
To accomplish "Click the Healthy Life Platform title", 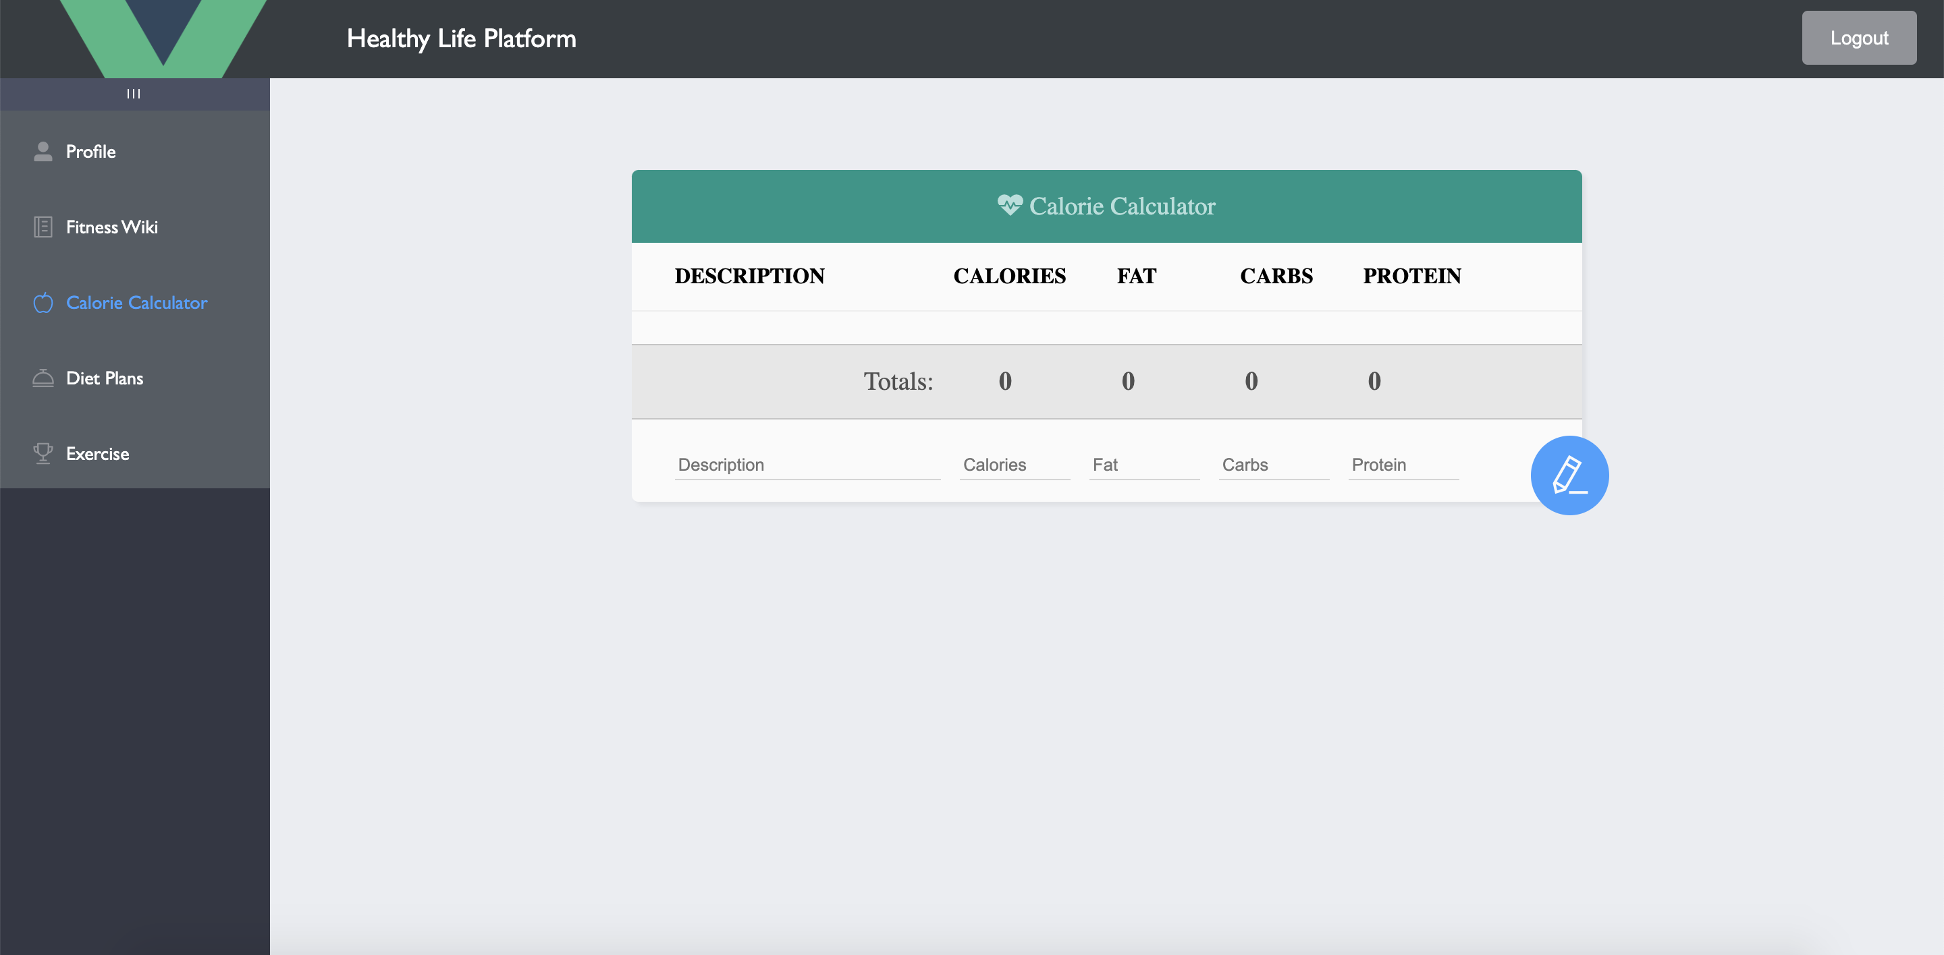I will click(461, 38).
